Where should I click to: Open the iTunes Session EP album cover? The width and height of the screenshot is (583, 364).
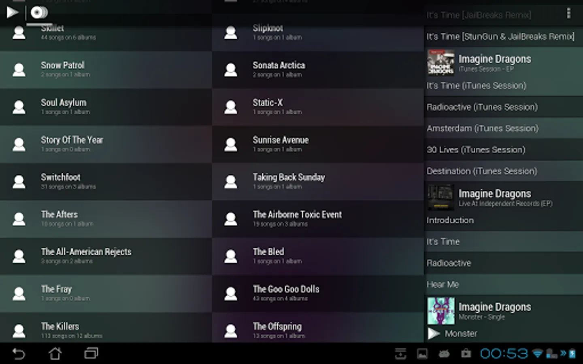pos(441,63)
